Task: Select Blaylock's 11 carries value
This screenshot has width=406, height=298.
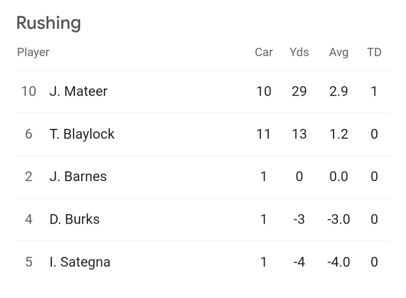Action: tap(263, 134)
